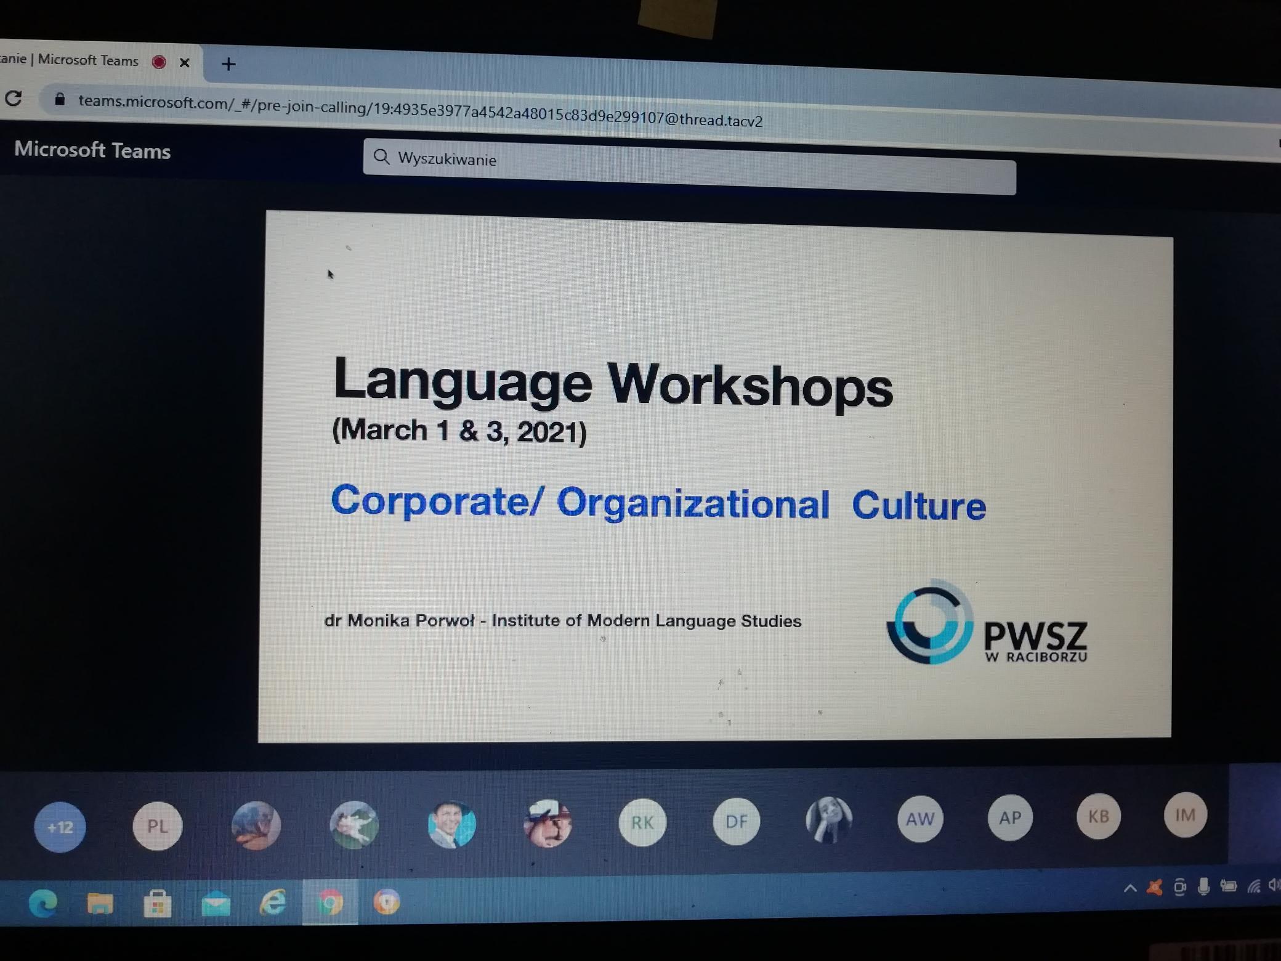This screenshot has width=1281, height=961.
Task: Open Microsoft Edge from the taskbar
Action: (x=43, y=904)
